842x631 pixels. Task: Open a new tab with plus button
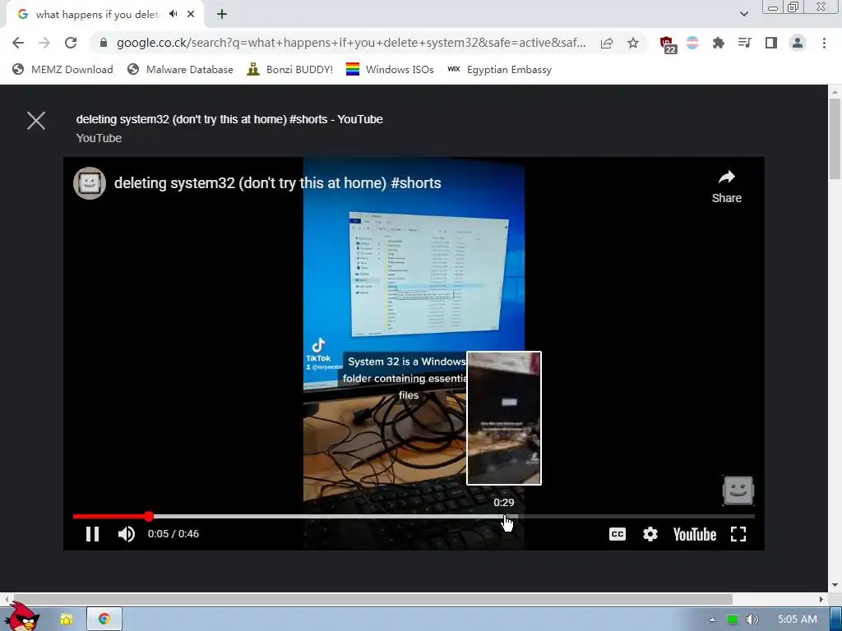tap(222, 14)
